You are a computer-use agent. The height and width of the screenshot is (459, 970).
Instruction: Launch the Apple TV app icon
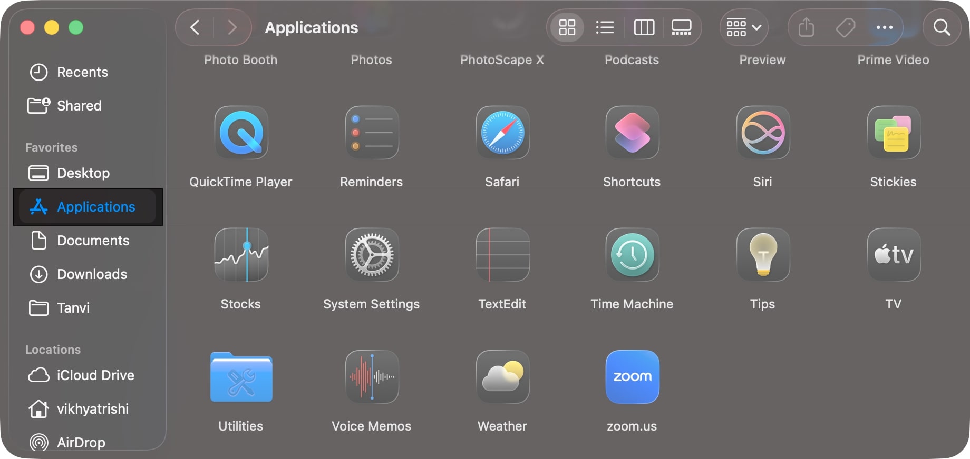pos(894,255)
